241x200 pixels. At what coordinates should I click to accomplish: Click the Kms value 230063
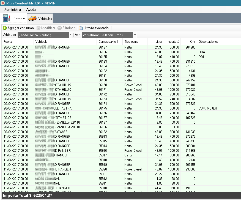coord(190,169)
